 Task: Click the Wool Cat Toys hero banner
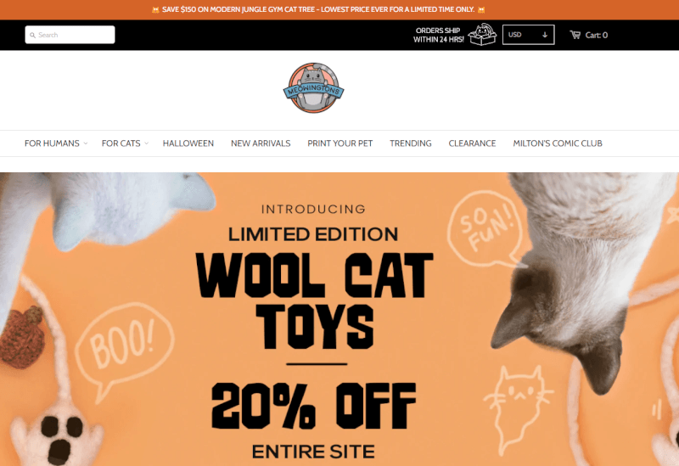pos(339,319)
